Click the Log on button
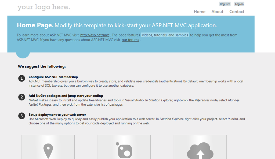The image size is (275, 159). coord(239,4)
